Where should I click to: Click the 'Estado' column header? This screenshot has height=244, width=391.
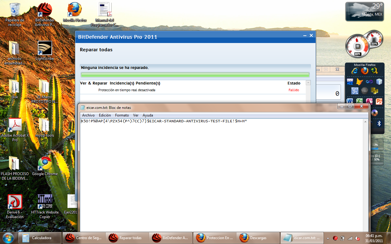294,83
